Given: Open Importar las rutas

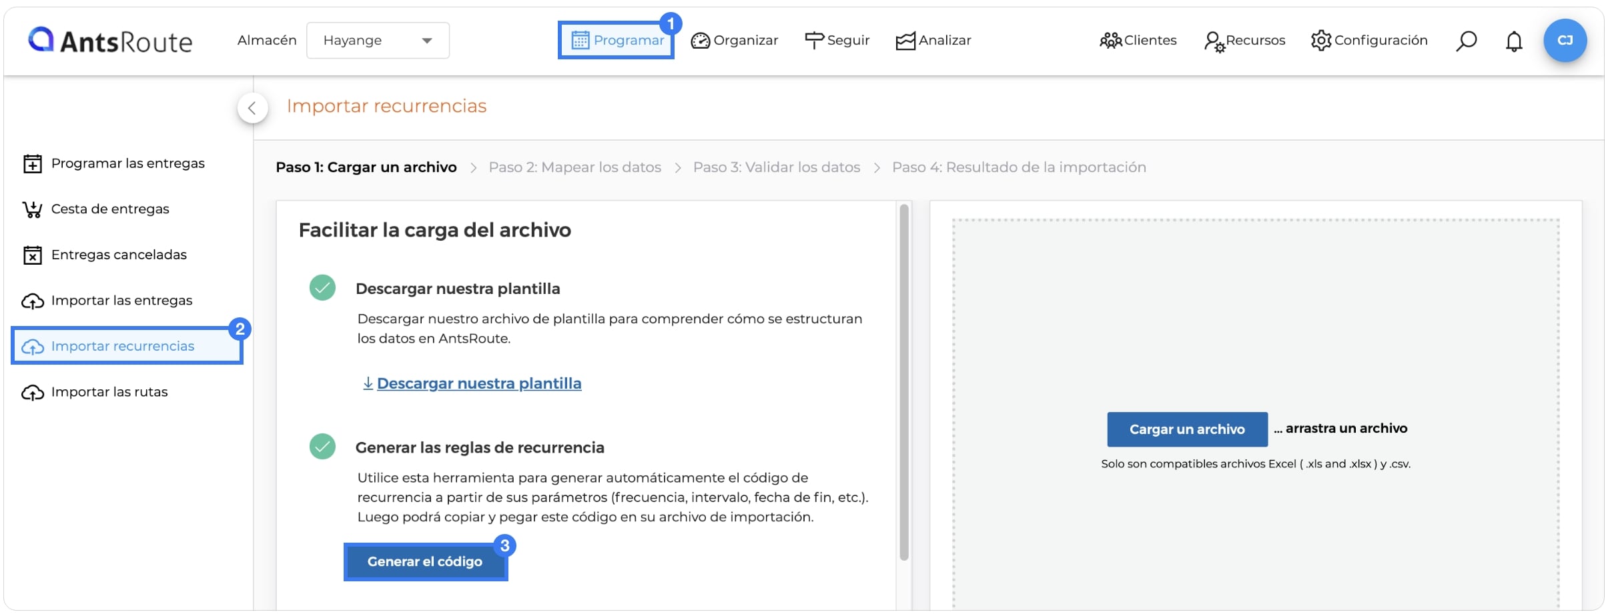Looking at the screenshot, I should point(95,392).
